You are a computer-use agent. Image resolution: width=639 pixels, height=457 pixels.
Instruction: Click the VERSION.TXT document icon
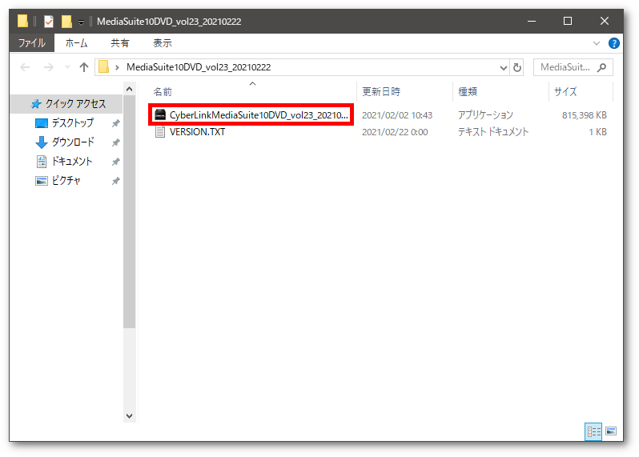point(160,132)
